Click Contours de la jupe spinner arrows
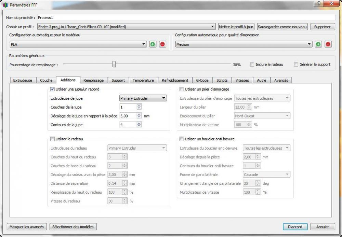342x237 pixels. 139,125
